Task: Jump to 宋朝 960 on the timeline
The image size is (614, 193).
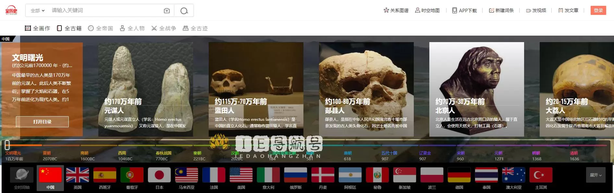Action: 460,156
